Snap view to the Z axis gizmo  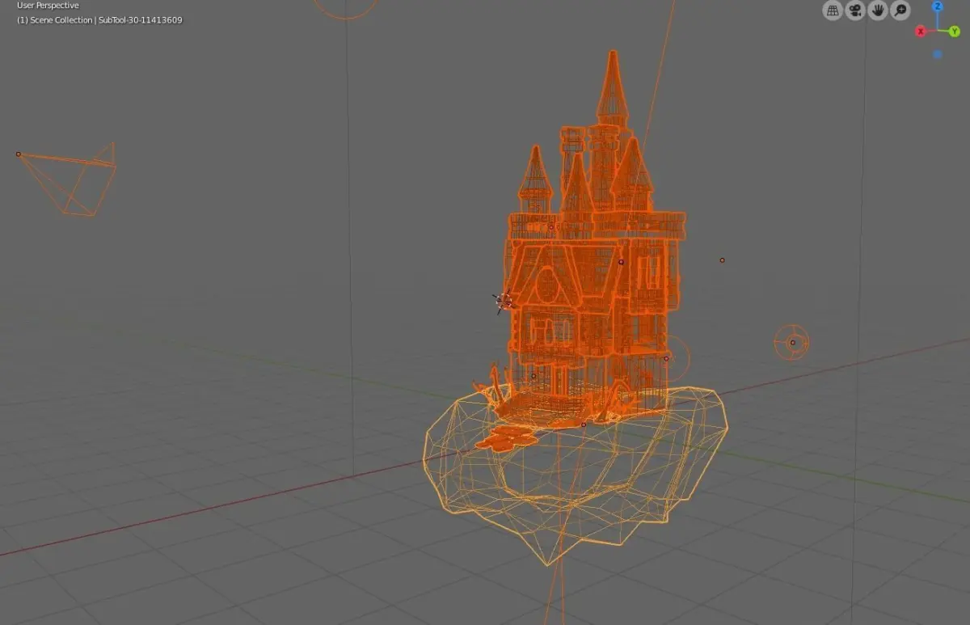(938, 6)
